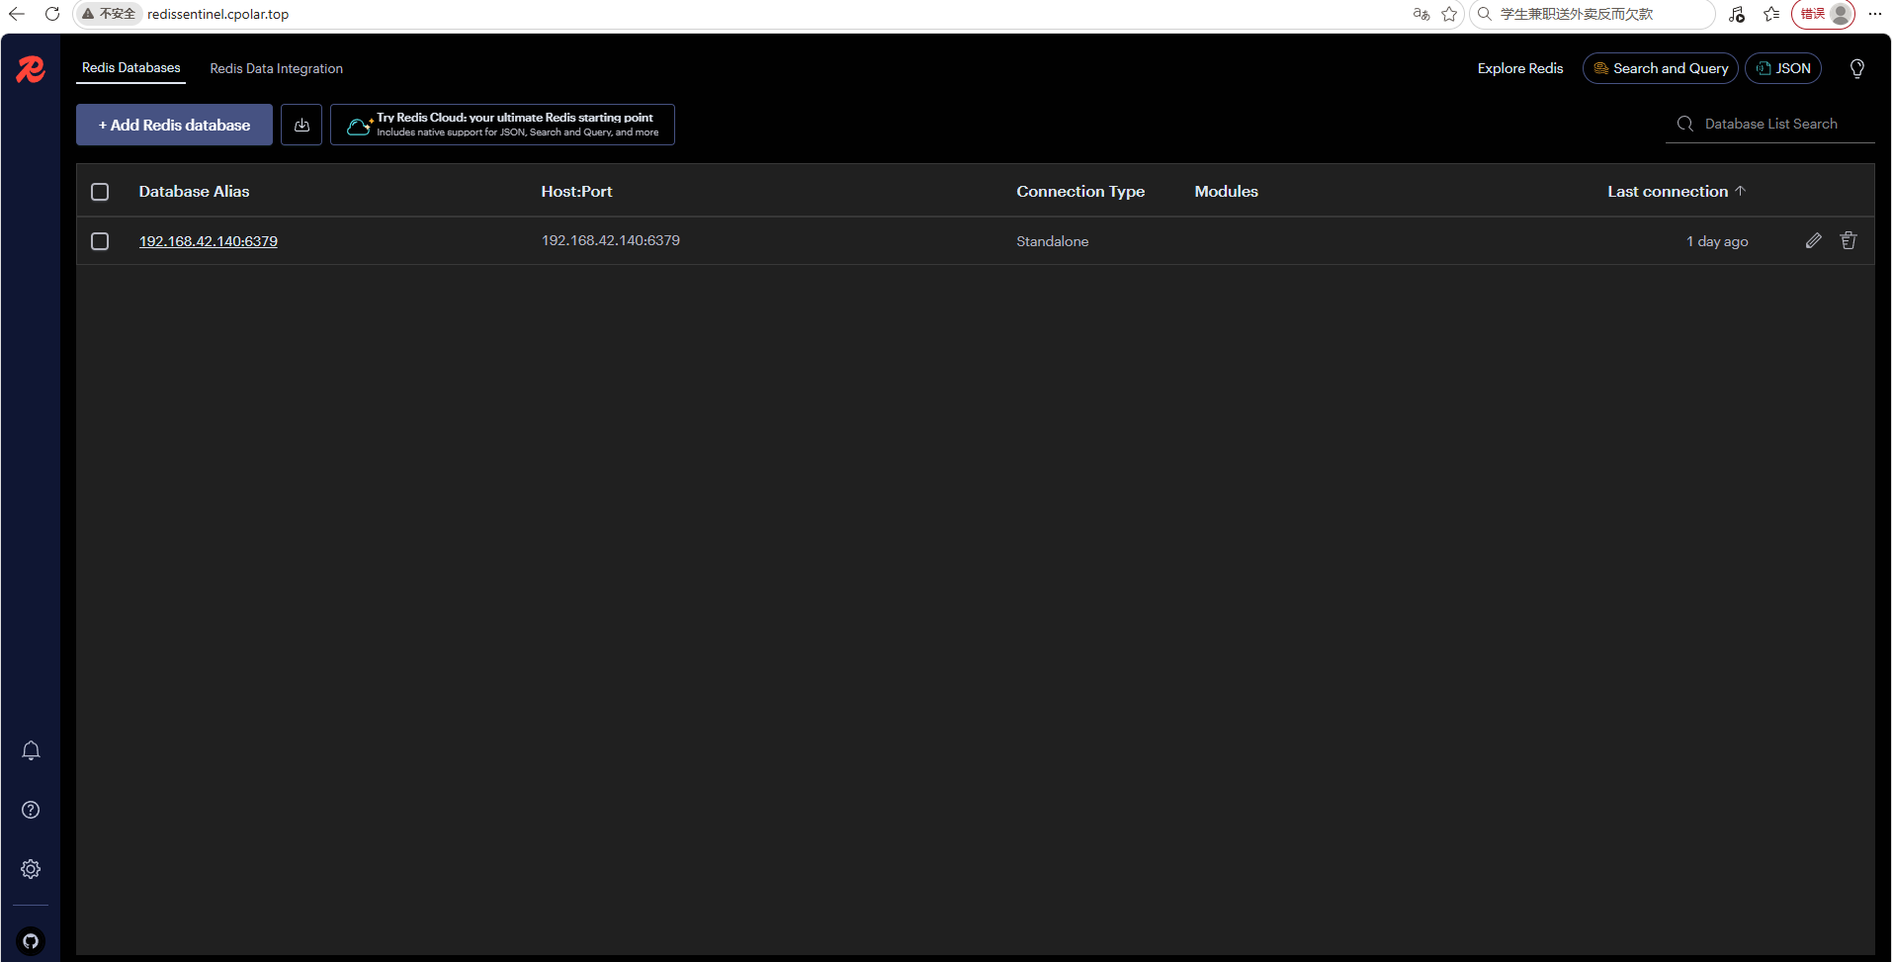Open the notifications bell

pyautogui.click(x=31, y=750)
